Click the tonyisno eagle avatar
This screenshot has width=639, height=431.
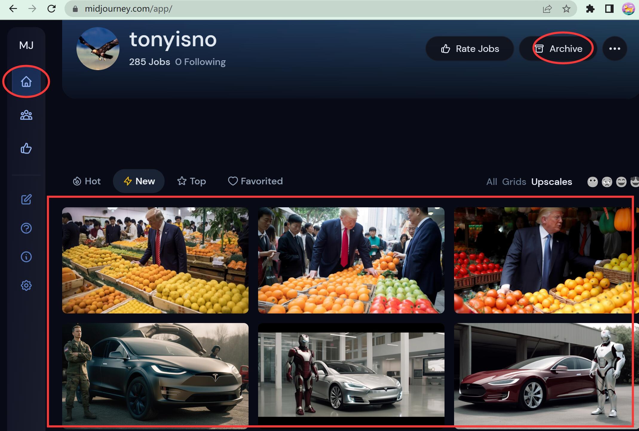tap(98, 49)
